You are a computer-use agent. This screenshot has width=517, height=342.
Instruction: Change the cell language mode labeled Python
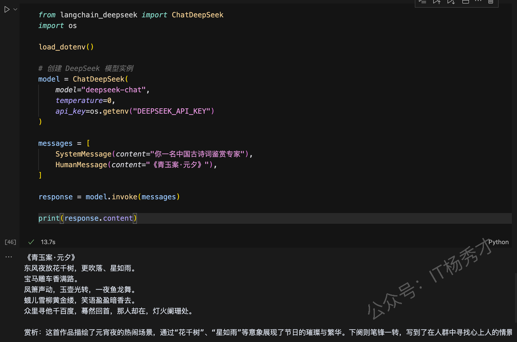click(x=498, y=242)
